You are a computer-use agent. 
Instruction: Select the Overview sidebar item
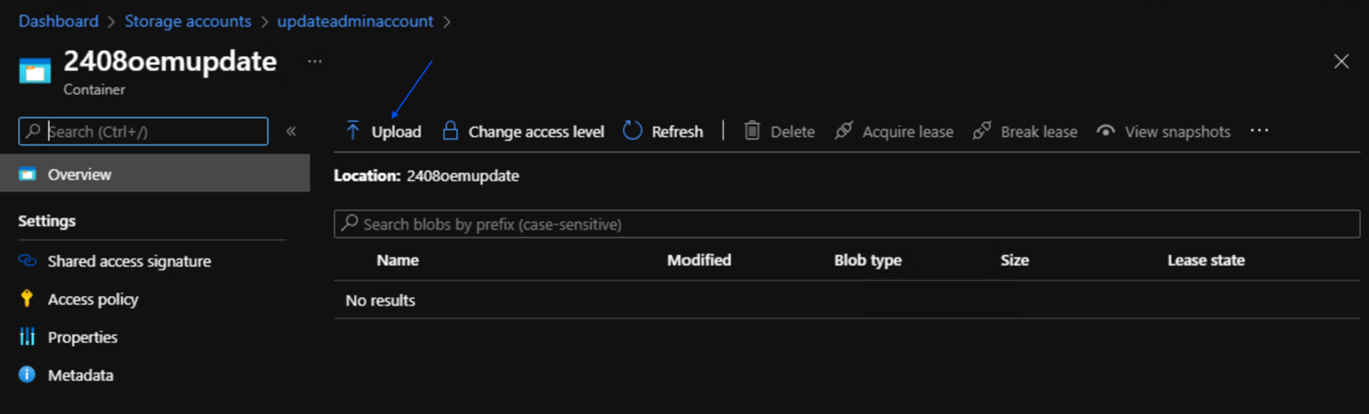pos(79,174)
